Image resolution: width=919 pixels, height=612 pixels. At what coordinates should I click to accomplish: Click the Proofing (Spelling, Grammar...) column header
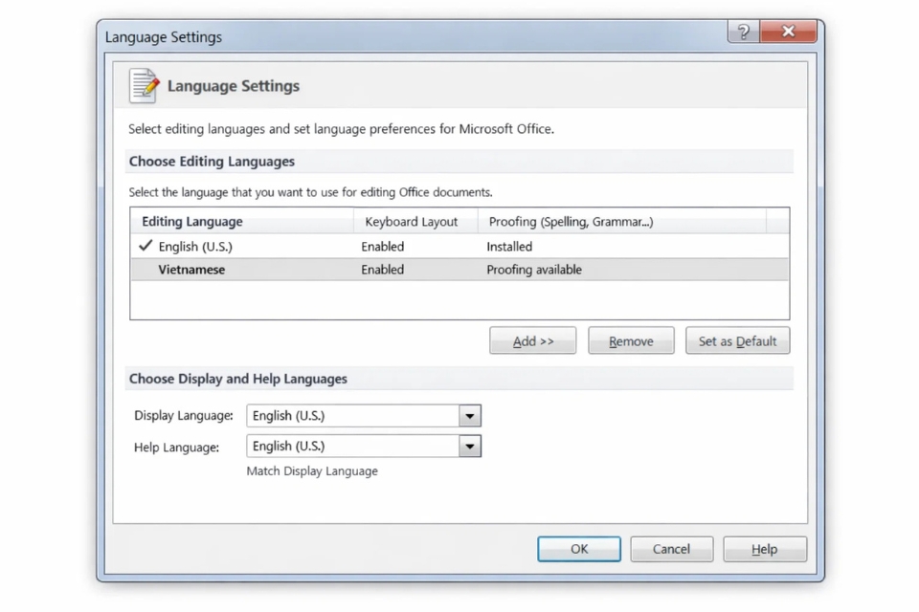coord(571,222)
